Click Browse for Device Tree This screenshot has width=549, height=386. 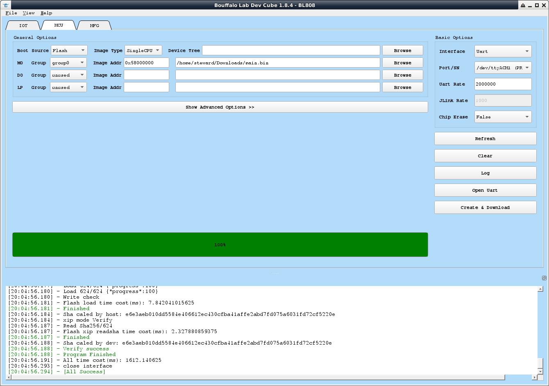click(x=403, y=50)
